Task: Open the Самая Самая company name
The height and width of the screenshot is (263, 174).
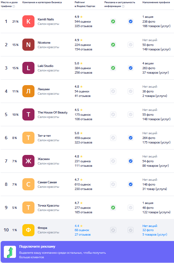Action: click(x=47, y=182)
